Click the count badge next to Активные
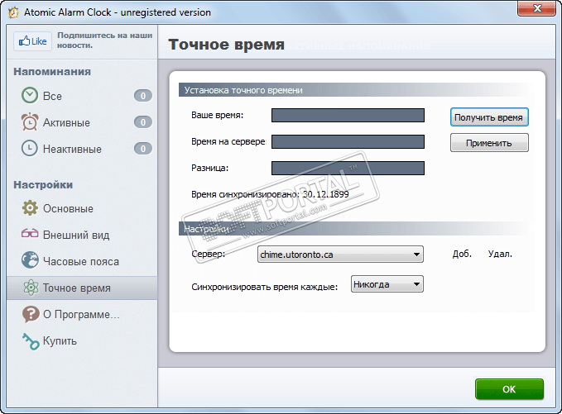The height and width of the screenshot is (414, 562). coord(143,122)
